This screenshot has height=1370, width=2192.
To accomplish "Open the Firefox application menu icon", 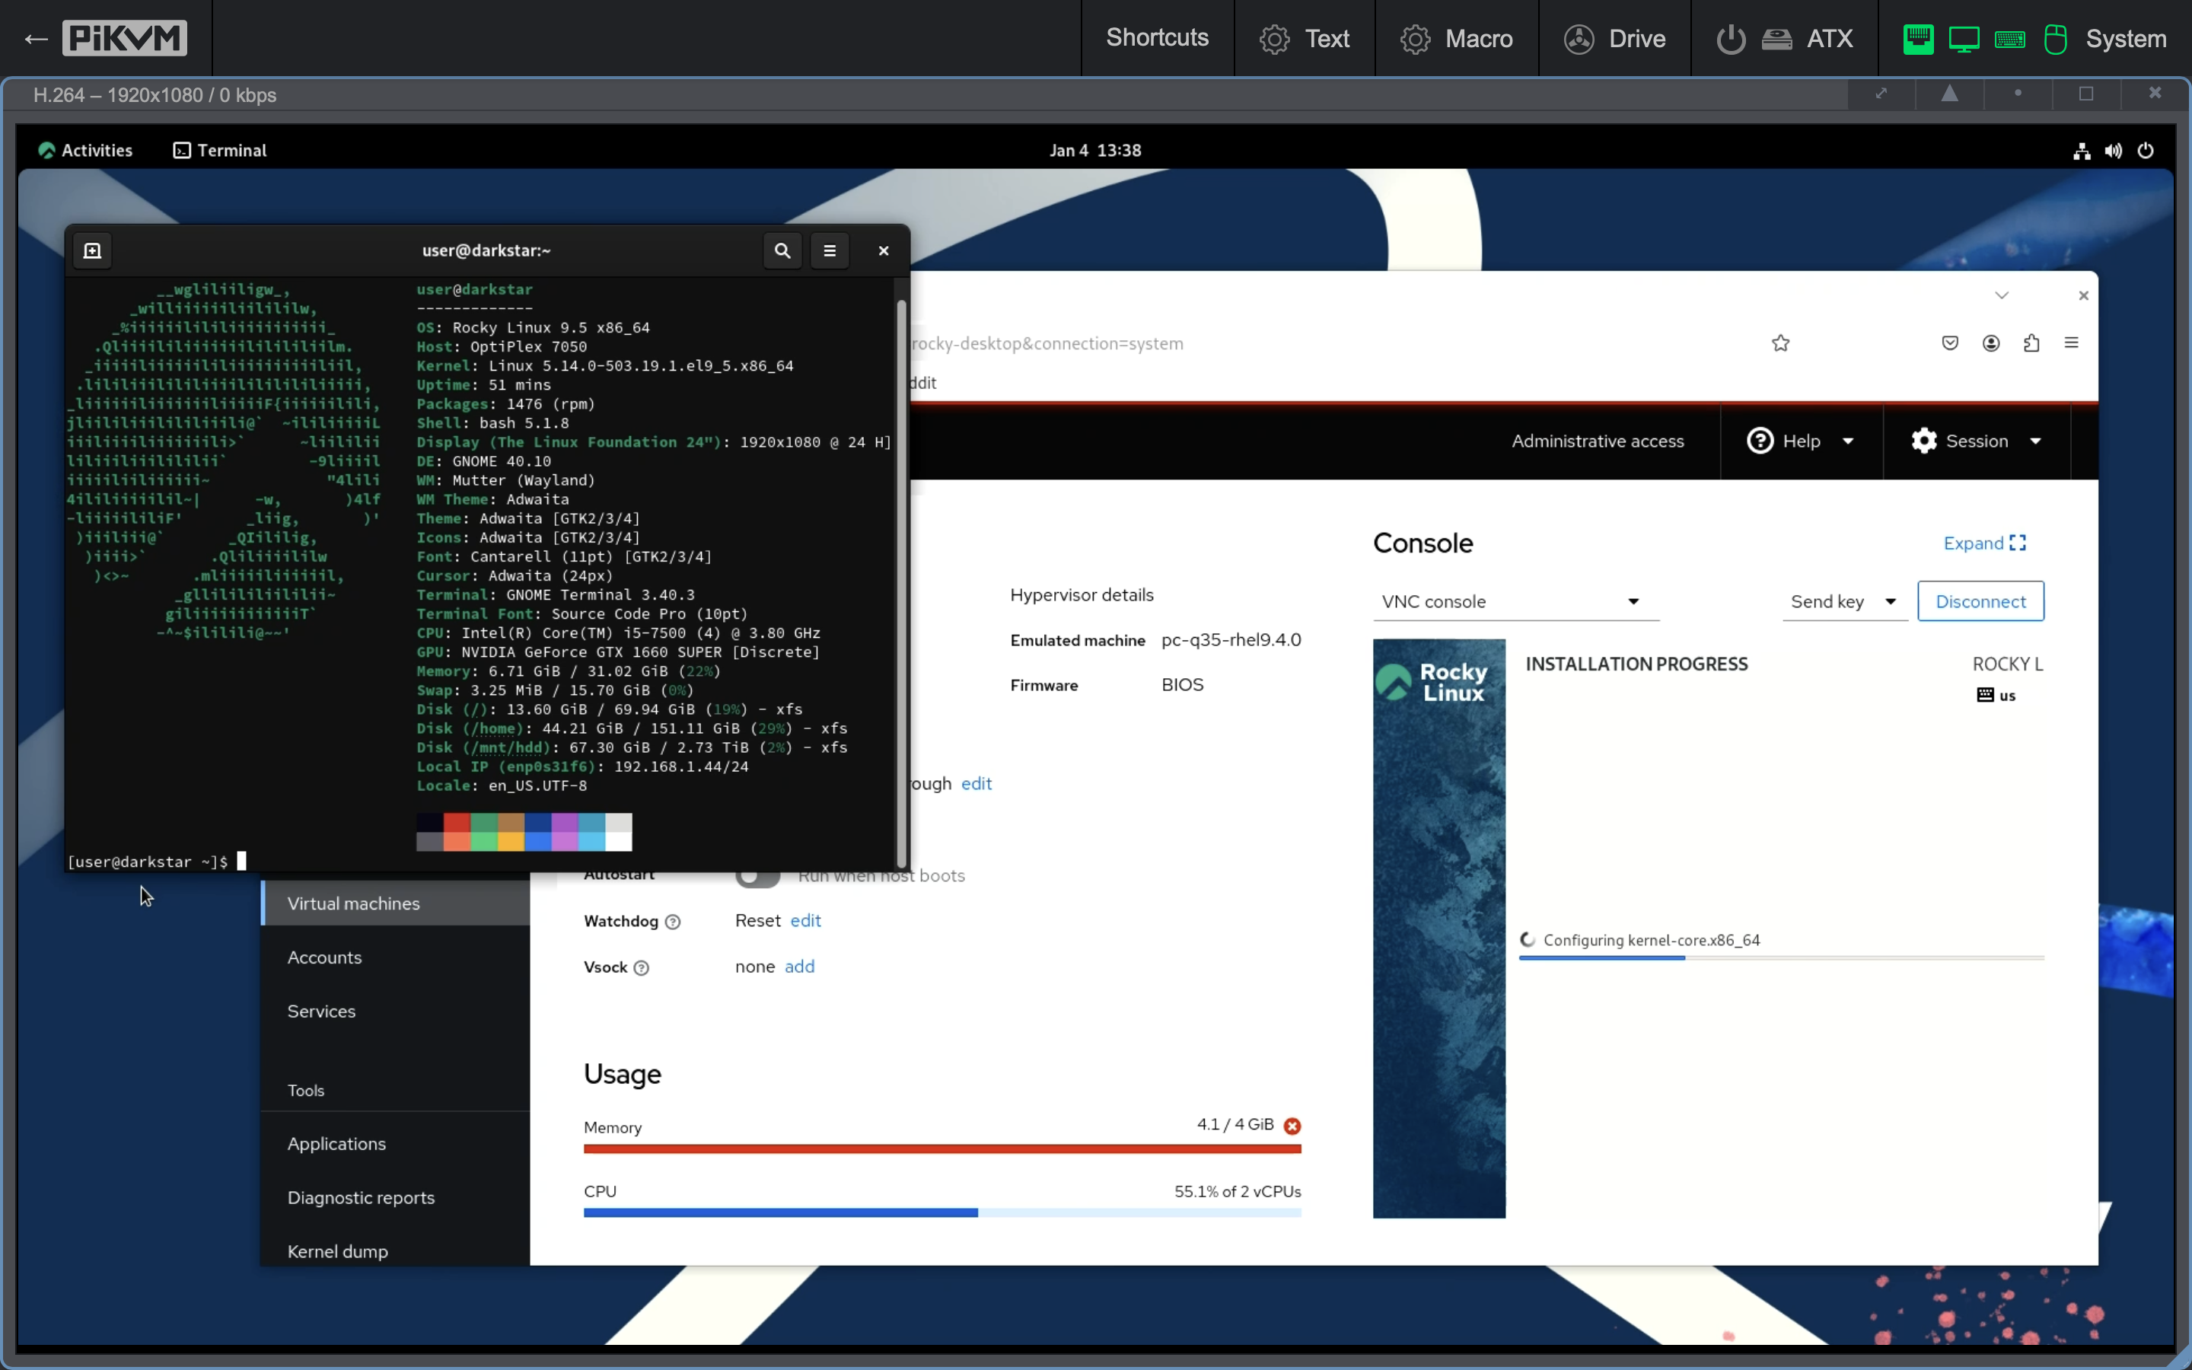I will 2072,342.
